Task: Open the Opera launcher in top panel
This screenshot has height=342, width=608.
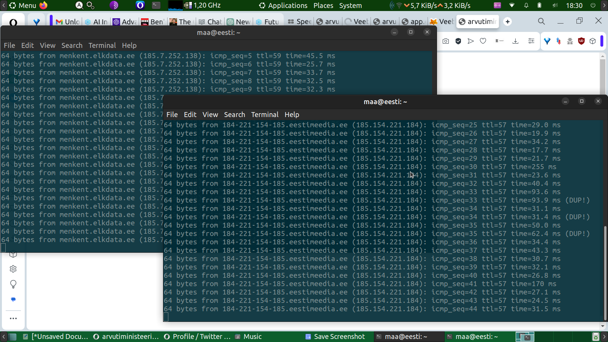Action: click(x=140, y=5)
